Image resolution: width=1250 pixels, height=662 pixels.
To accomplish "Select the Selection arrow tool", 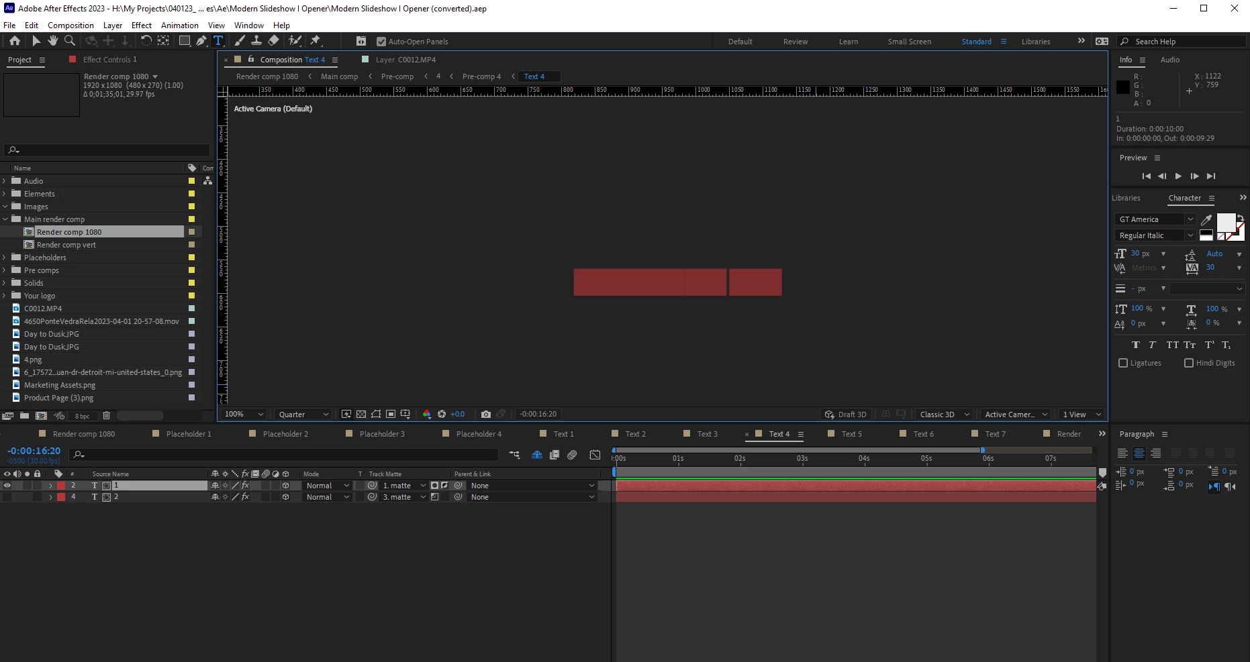I will pyautogui.click(x=36, y=41).
